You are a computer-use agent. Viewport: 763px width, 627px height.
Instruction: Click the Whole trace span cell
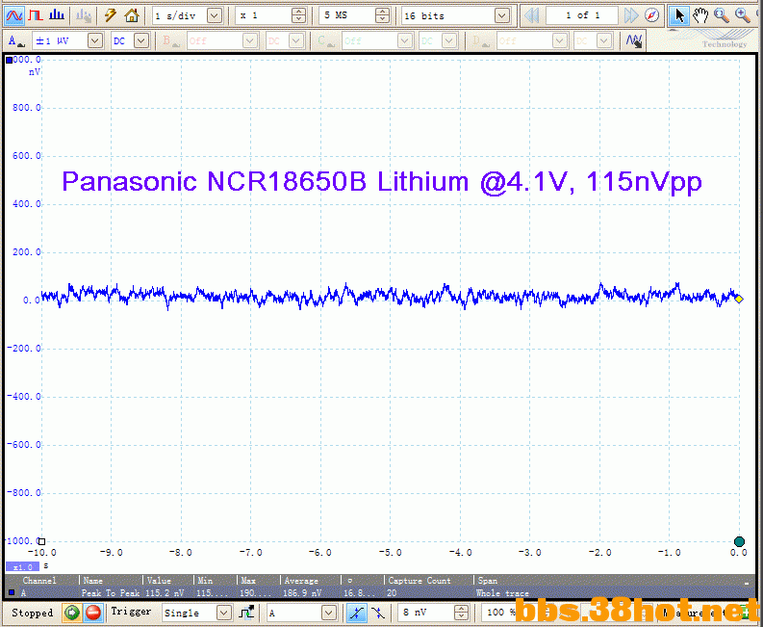point(502,593)
